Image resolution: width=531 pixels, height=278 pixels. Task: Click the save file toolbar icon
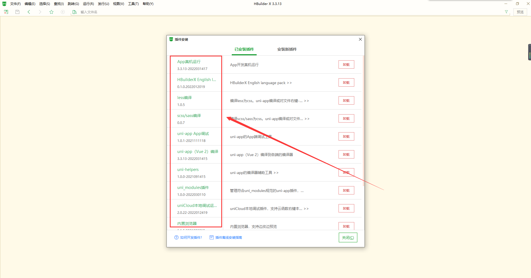(17, 12)
